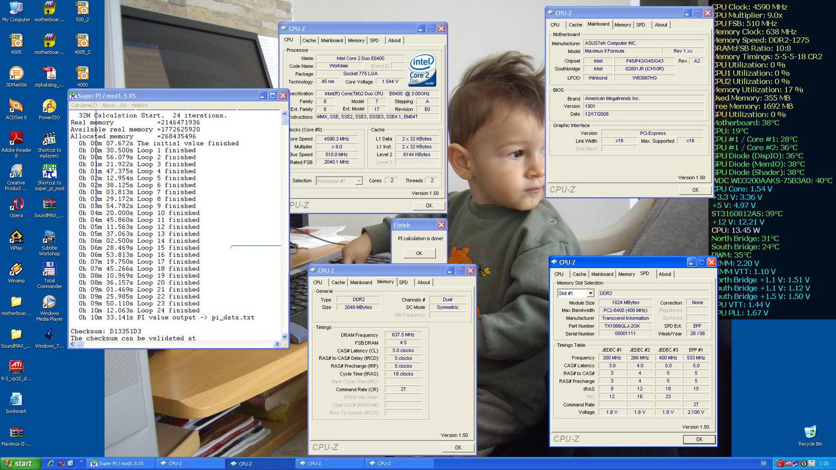Launch ACDSee 8 from the desktop
836x470 pixels.
(x=16, y=109)
